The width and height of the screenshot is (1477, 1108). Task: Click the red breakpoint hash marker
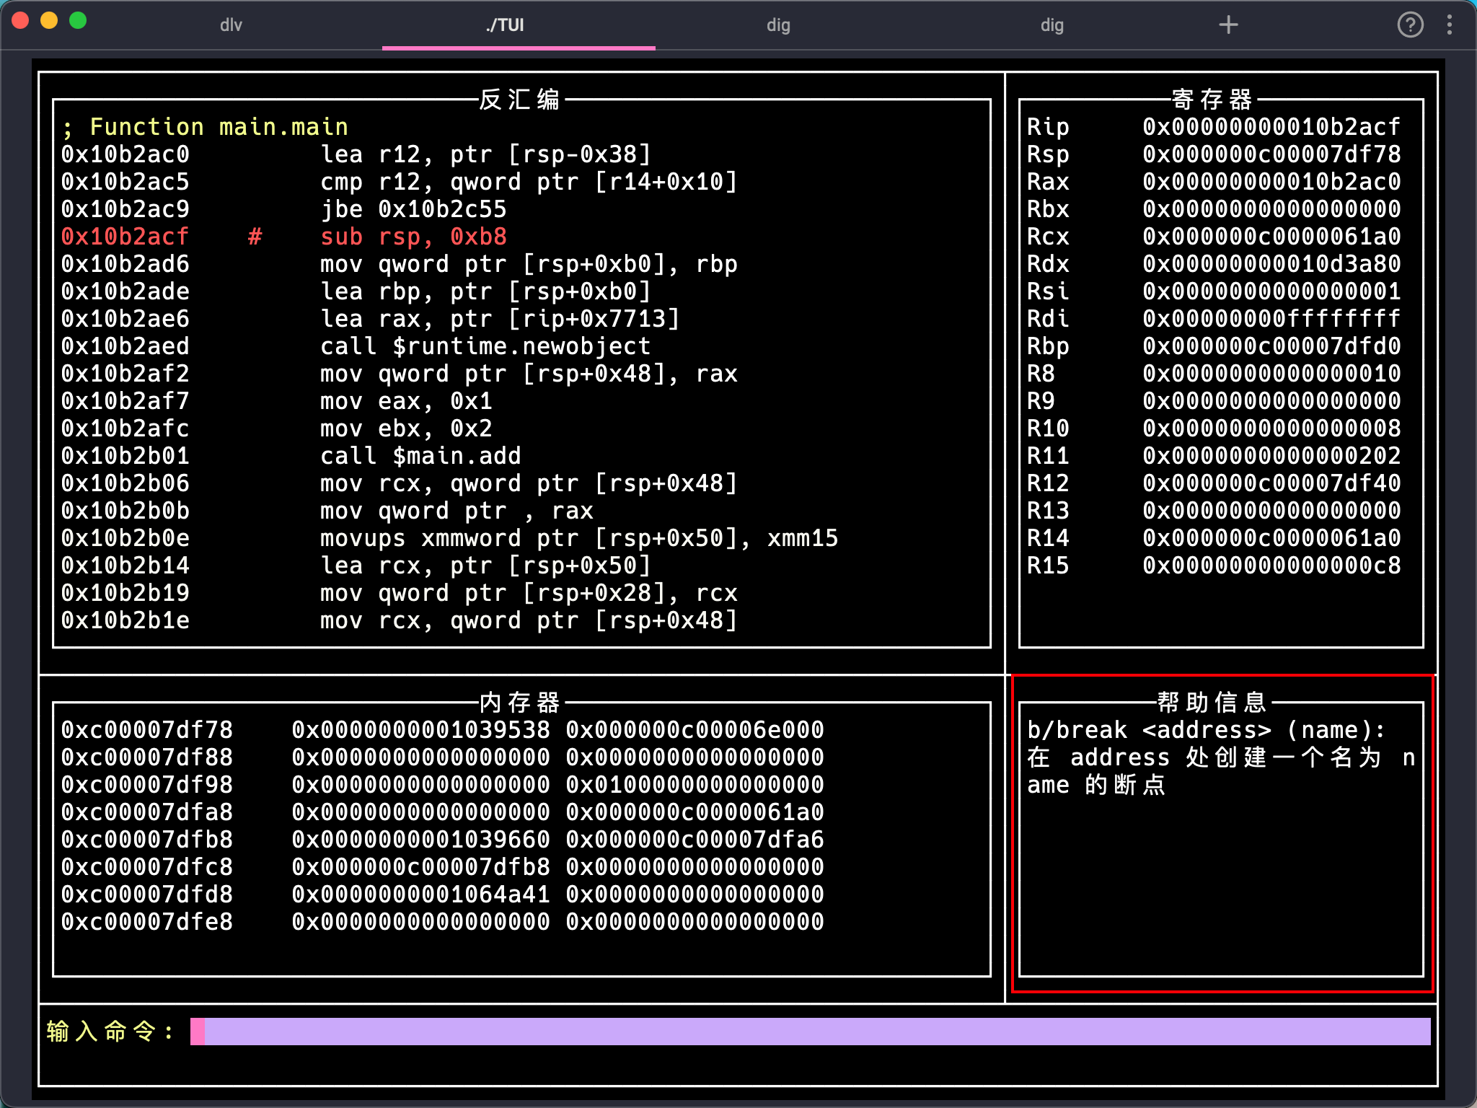pos(255,237)
